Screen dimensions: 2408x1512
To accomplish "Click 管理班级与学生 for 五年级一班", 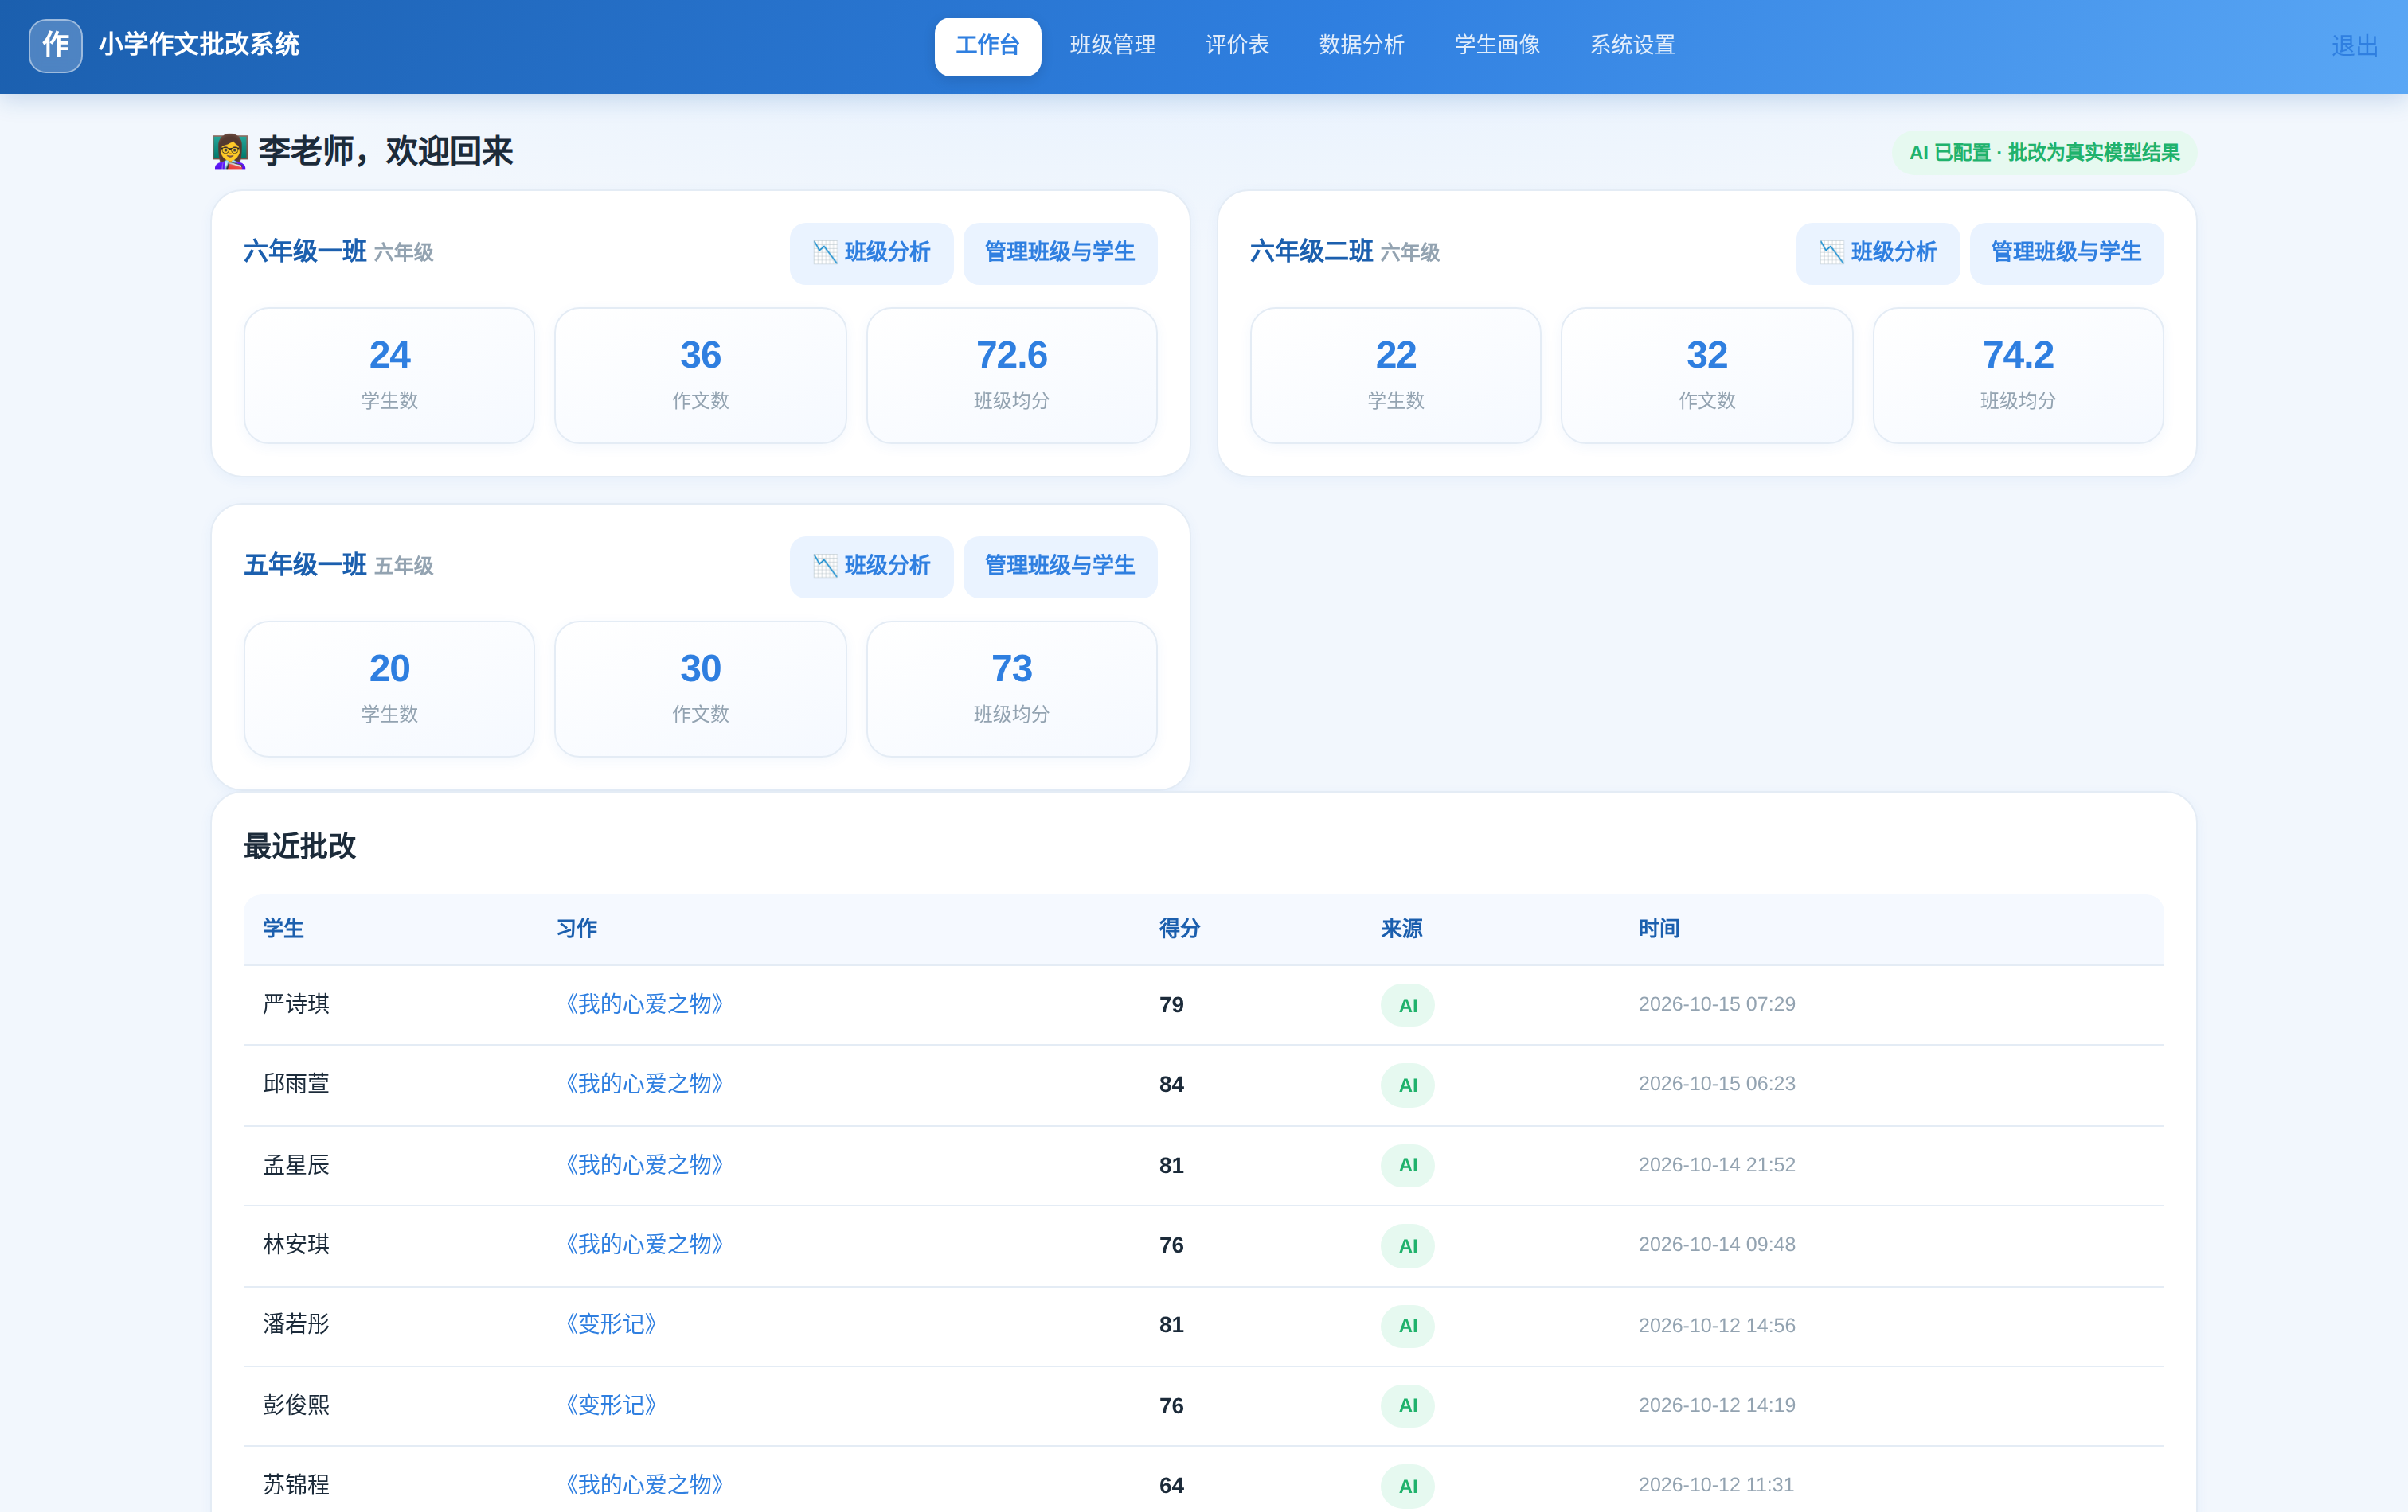I will tap(1060, 567).
